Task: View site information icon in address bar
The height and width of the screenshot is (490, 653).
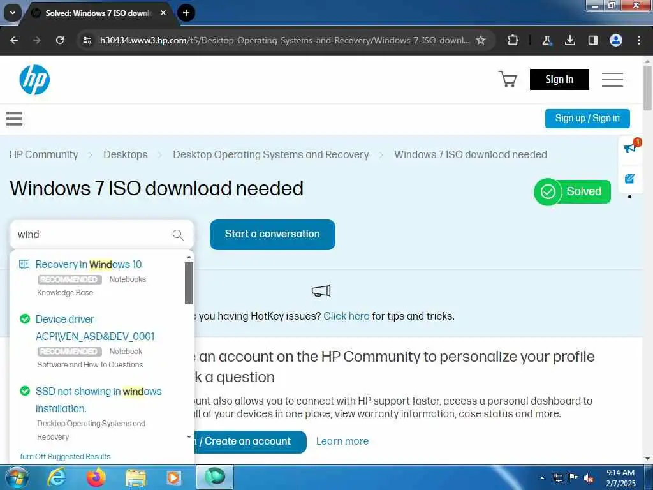Action: (x=87, y=40)
